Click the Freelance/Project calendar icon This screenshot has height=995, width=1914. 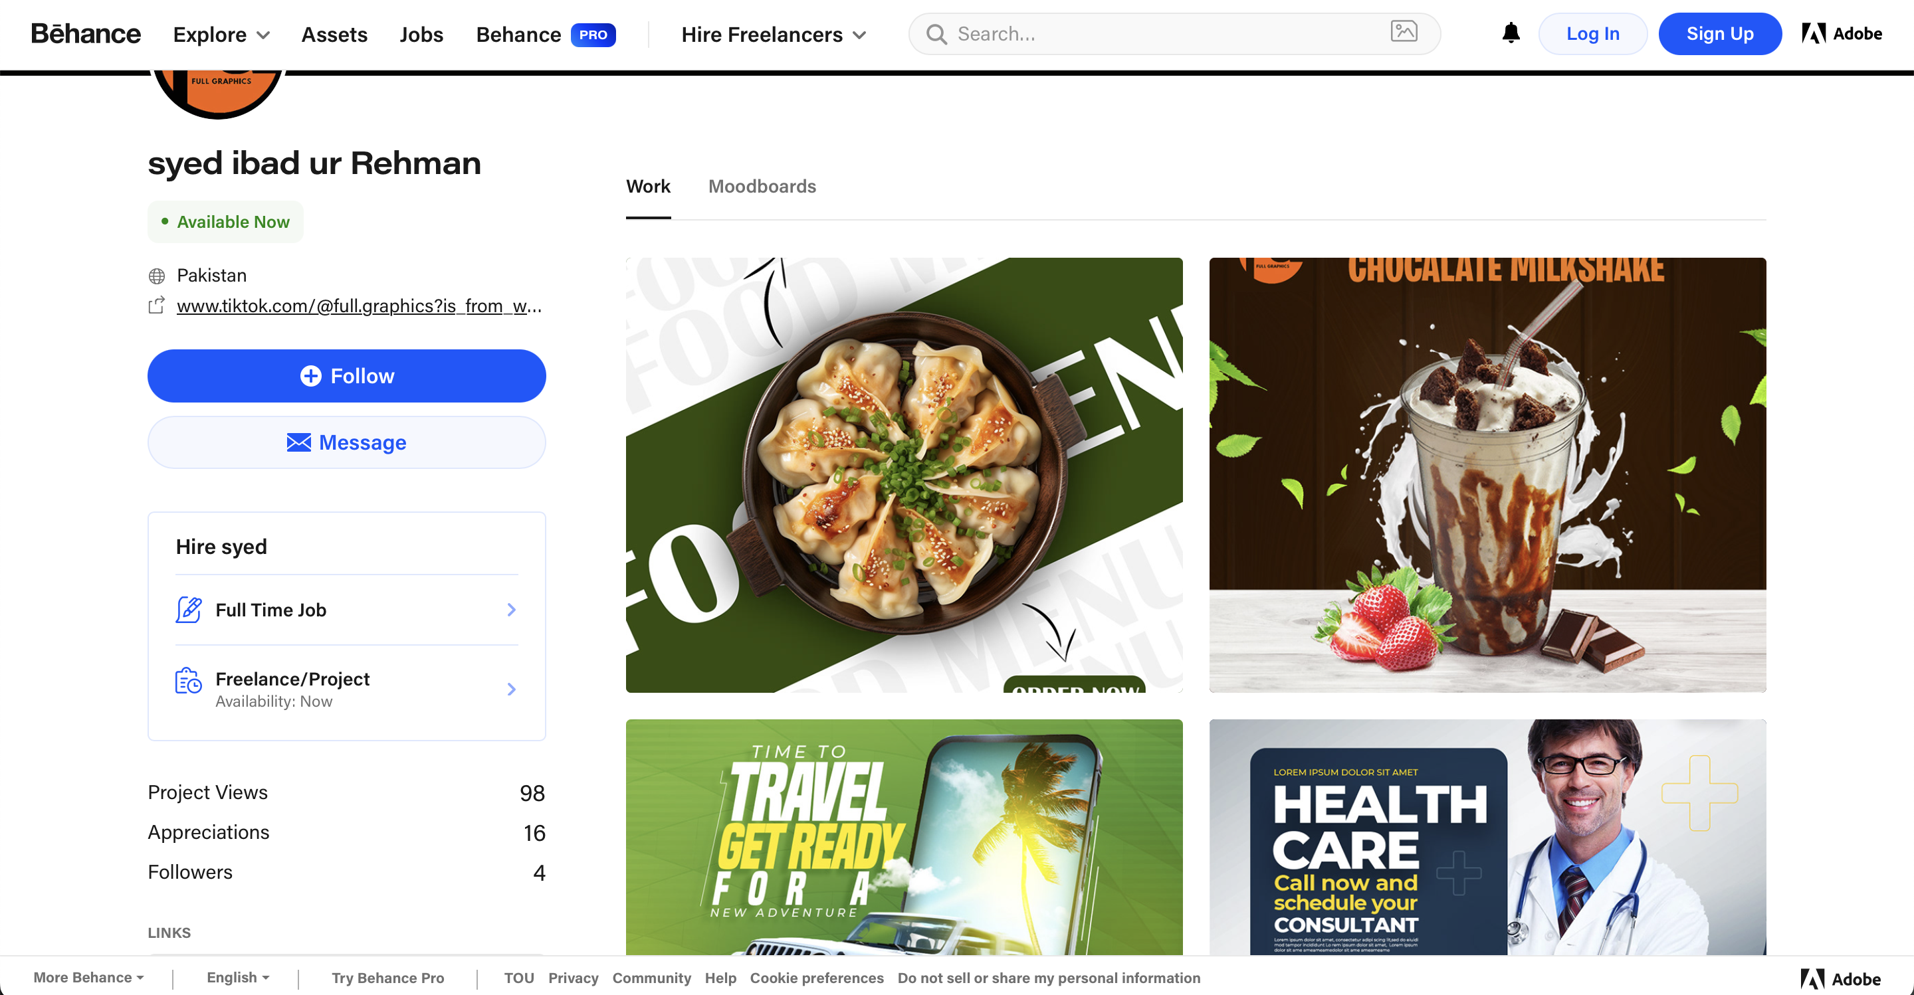point(189,681)
